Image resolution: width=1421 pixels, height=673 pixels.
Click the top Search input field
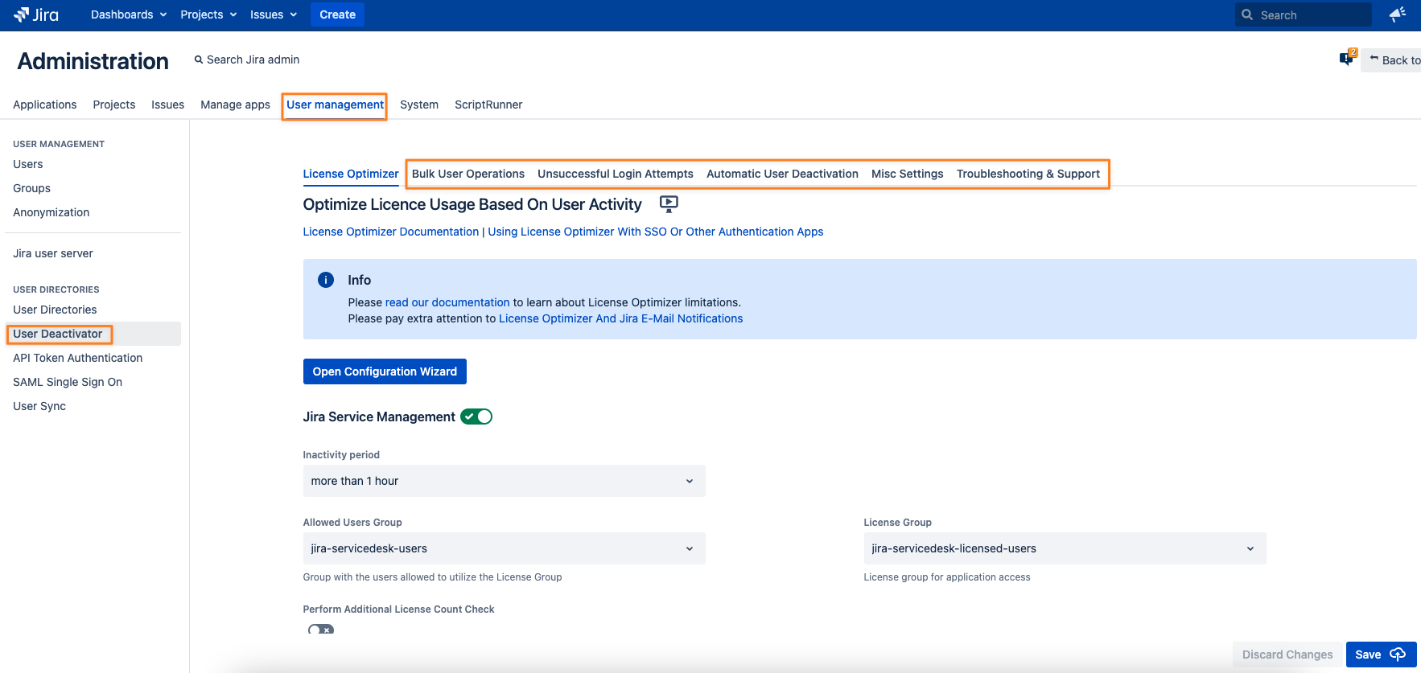(1312, 14)
